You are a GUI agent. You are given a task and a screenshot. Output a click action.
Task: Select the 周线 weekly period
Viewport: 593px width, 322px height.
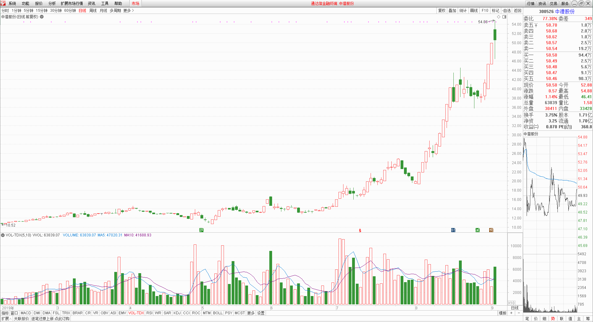tap(93, 11)
